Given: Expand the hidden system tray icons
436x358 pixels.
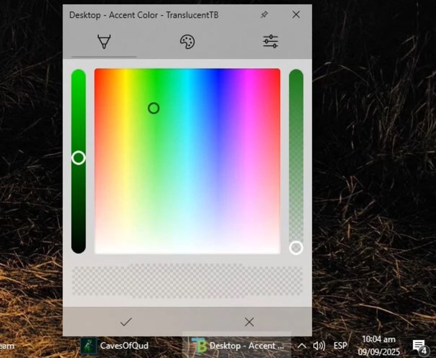Looking at the screenshot, I should 302,345.
